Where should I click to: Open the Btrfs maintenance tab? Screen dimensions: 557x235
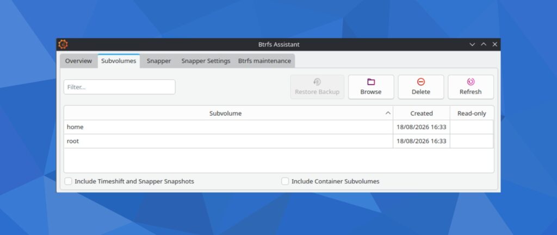pos(264,61)
